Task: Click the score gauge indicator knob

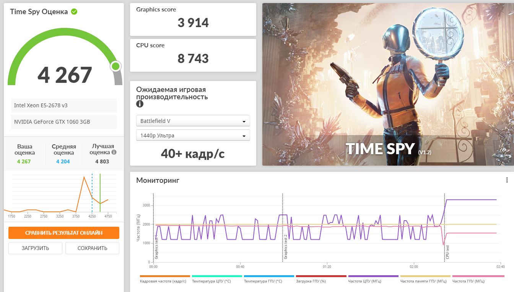Action: coord(115,66)
